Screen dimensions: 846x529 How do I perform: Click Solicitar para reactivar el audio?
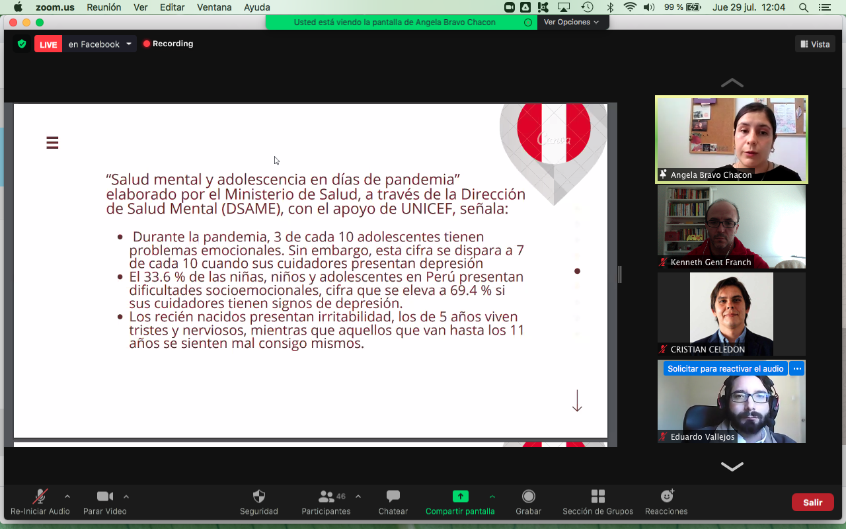pos(725,369)
